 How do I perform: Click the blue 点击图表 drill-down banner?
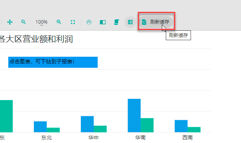coord(53,62)
